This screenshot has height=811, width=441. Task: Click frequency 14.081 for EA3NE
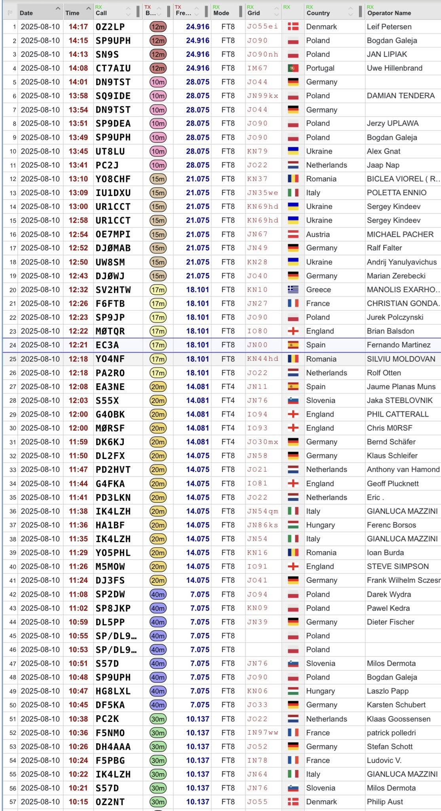pyautogui.click(x=198, y=386)
